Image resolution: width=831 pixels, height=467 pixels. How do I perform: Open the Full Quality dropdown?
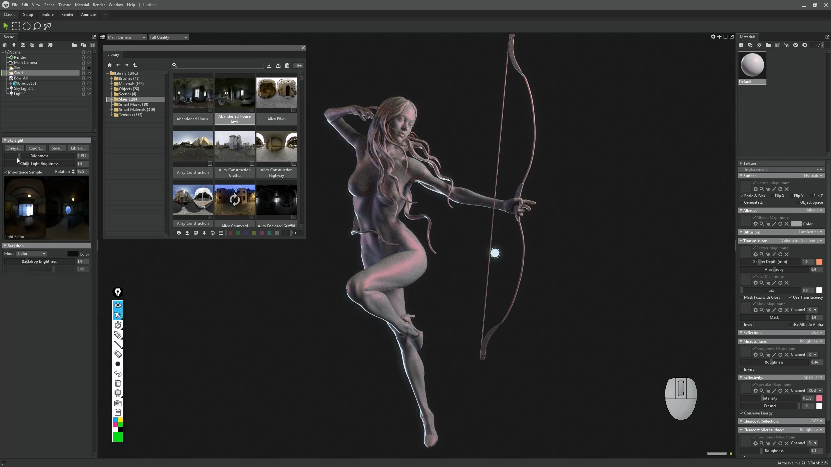(x=168, y=37)
